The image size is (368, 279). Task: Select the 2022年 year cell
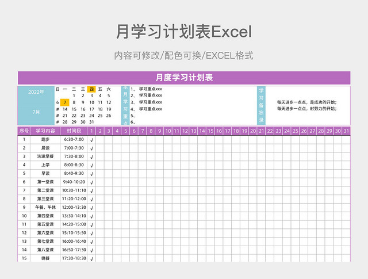(x=36, y=92)
